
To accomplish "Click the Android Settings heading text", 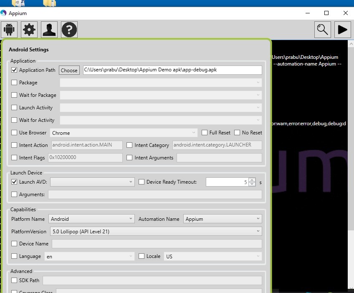I will pyautogui.click(x=29, y=49).
